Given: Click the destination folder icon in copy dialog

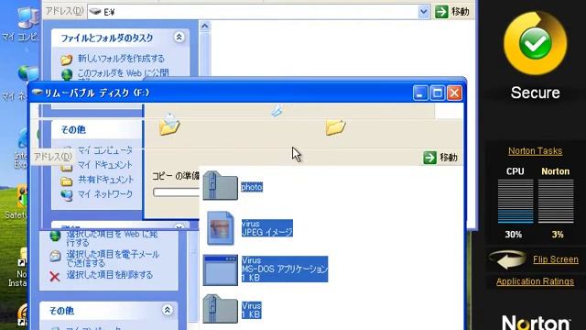Looking at the screenshot, I should (x=335, y=127).
